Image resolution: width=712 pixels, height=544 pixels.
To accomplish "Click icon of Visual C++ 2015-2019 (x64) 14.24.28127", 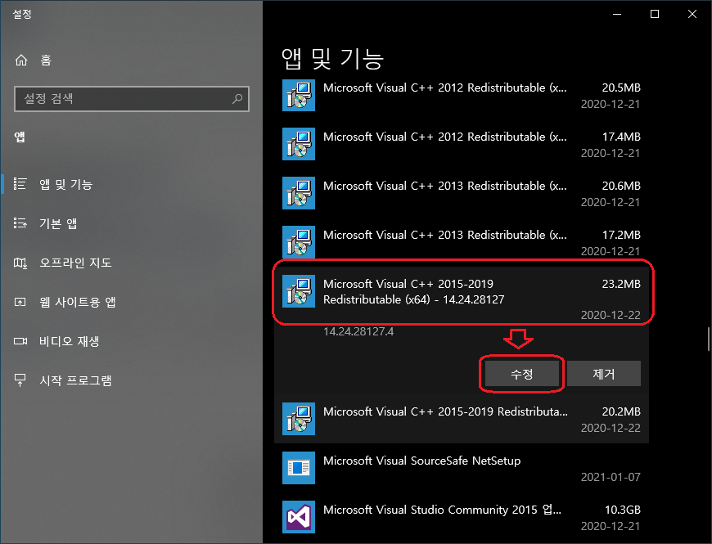I will point(299,291).
